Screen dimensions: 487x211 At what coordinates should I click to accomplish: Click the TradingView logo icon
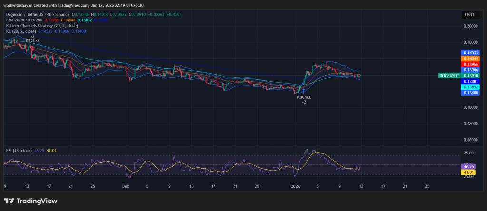10,201
